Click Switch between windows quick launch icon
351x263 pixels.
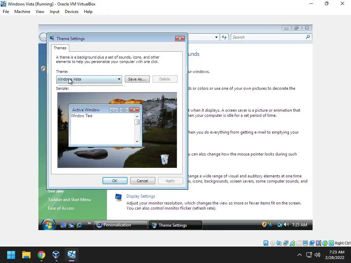71,225
